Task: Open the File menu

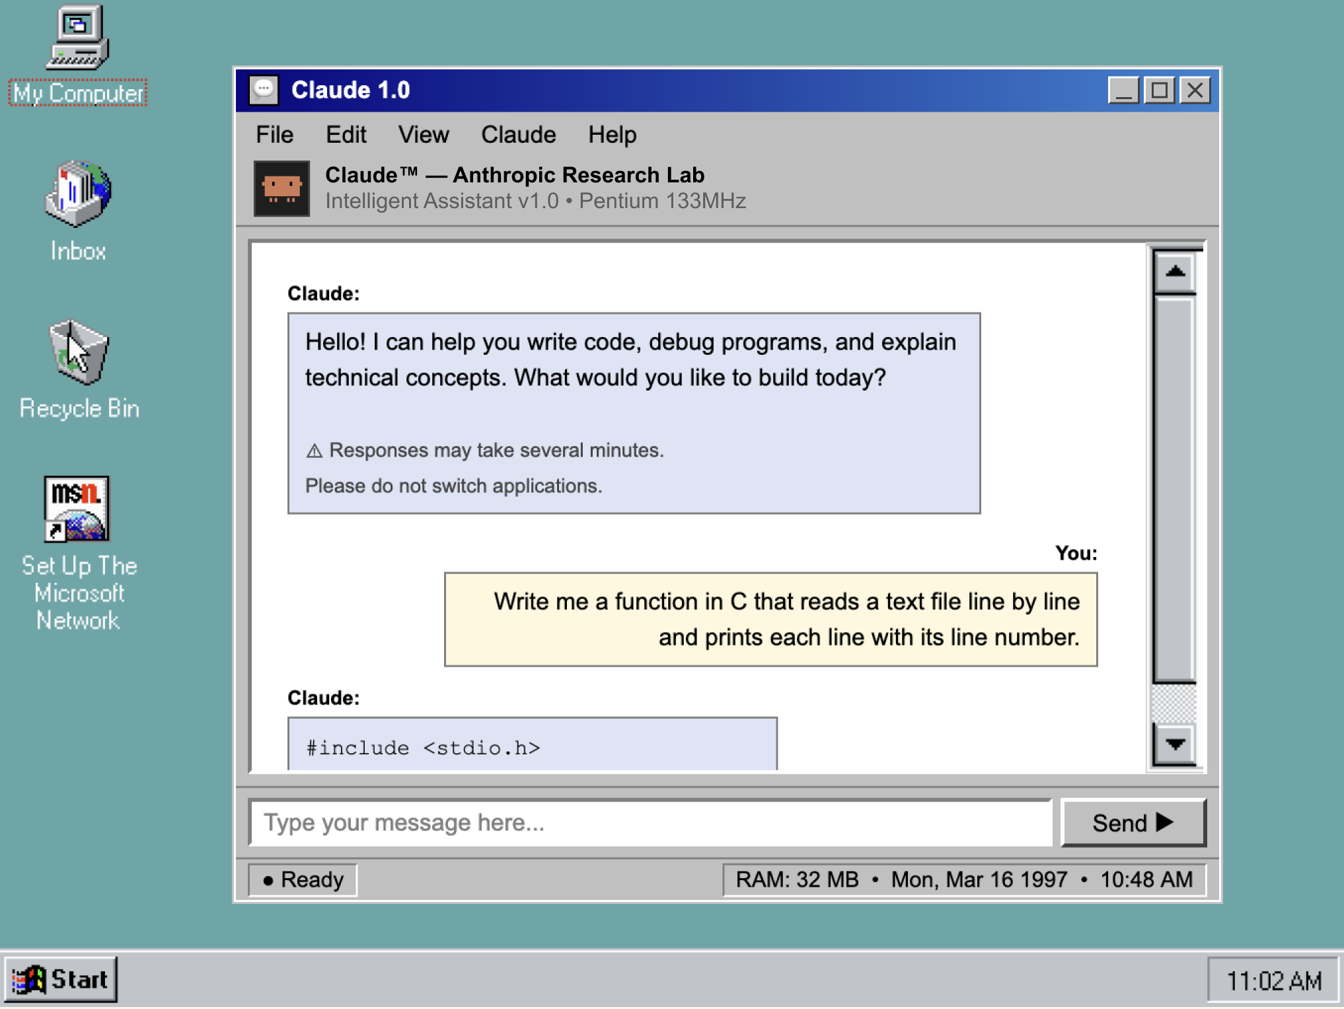Action: (x=275, y=135)
